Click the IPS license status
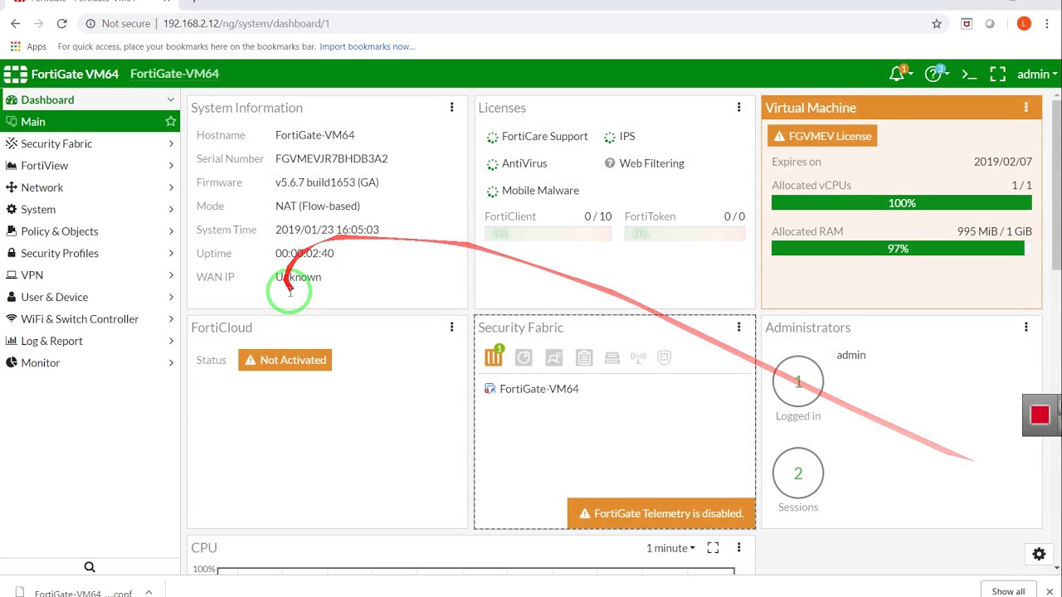The width and height of the screenshot is (1062, 597). tap(620, 136)
